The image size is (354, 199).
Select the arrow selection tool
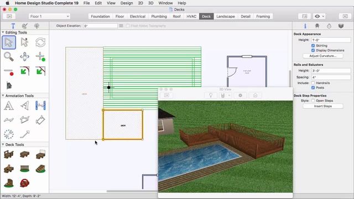(x=9, y=43)
